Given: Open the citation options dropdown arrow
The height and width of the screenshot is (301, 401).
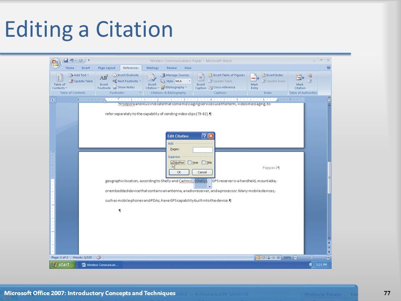Looking at the screenshot, I should pyautogui.click(x=210, y=186).
